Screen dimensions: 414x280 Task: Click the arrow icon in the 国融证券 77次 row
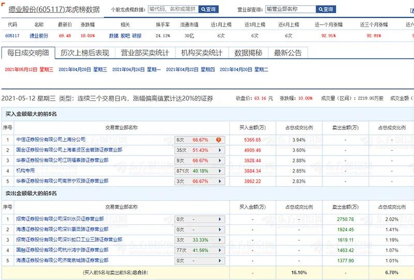point(219,250)
